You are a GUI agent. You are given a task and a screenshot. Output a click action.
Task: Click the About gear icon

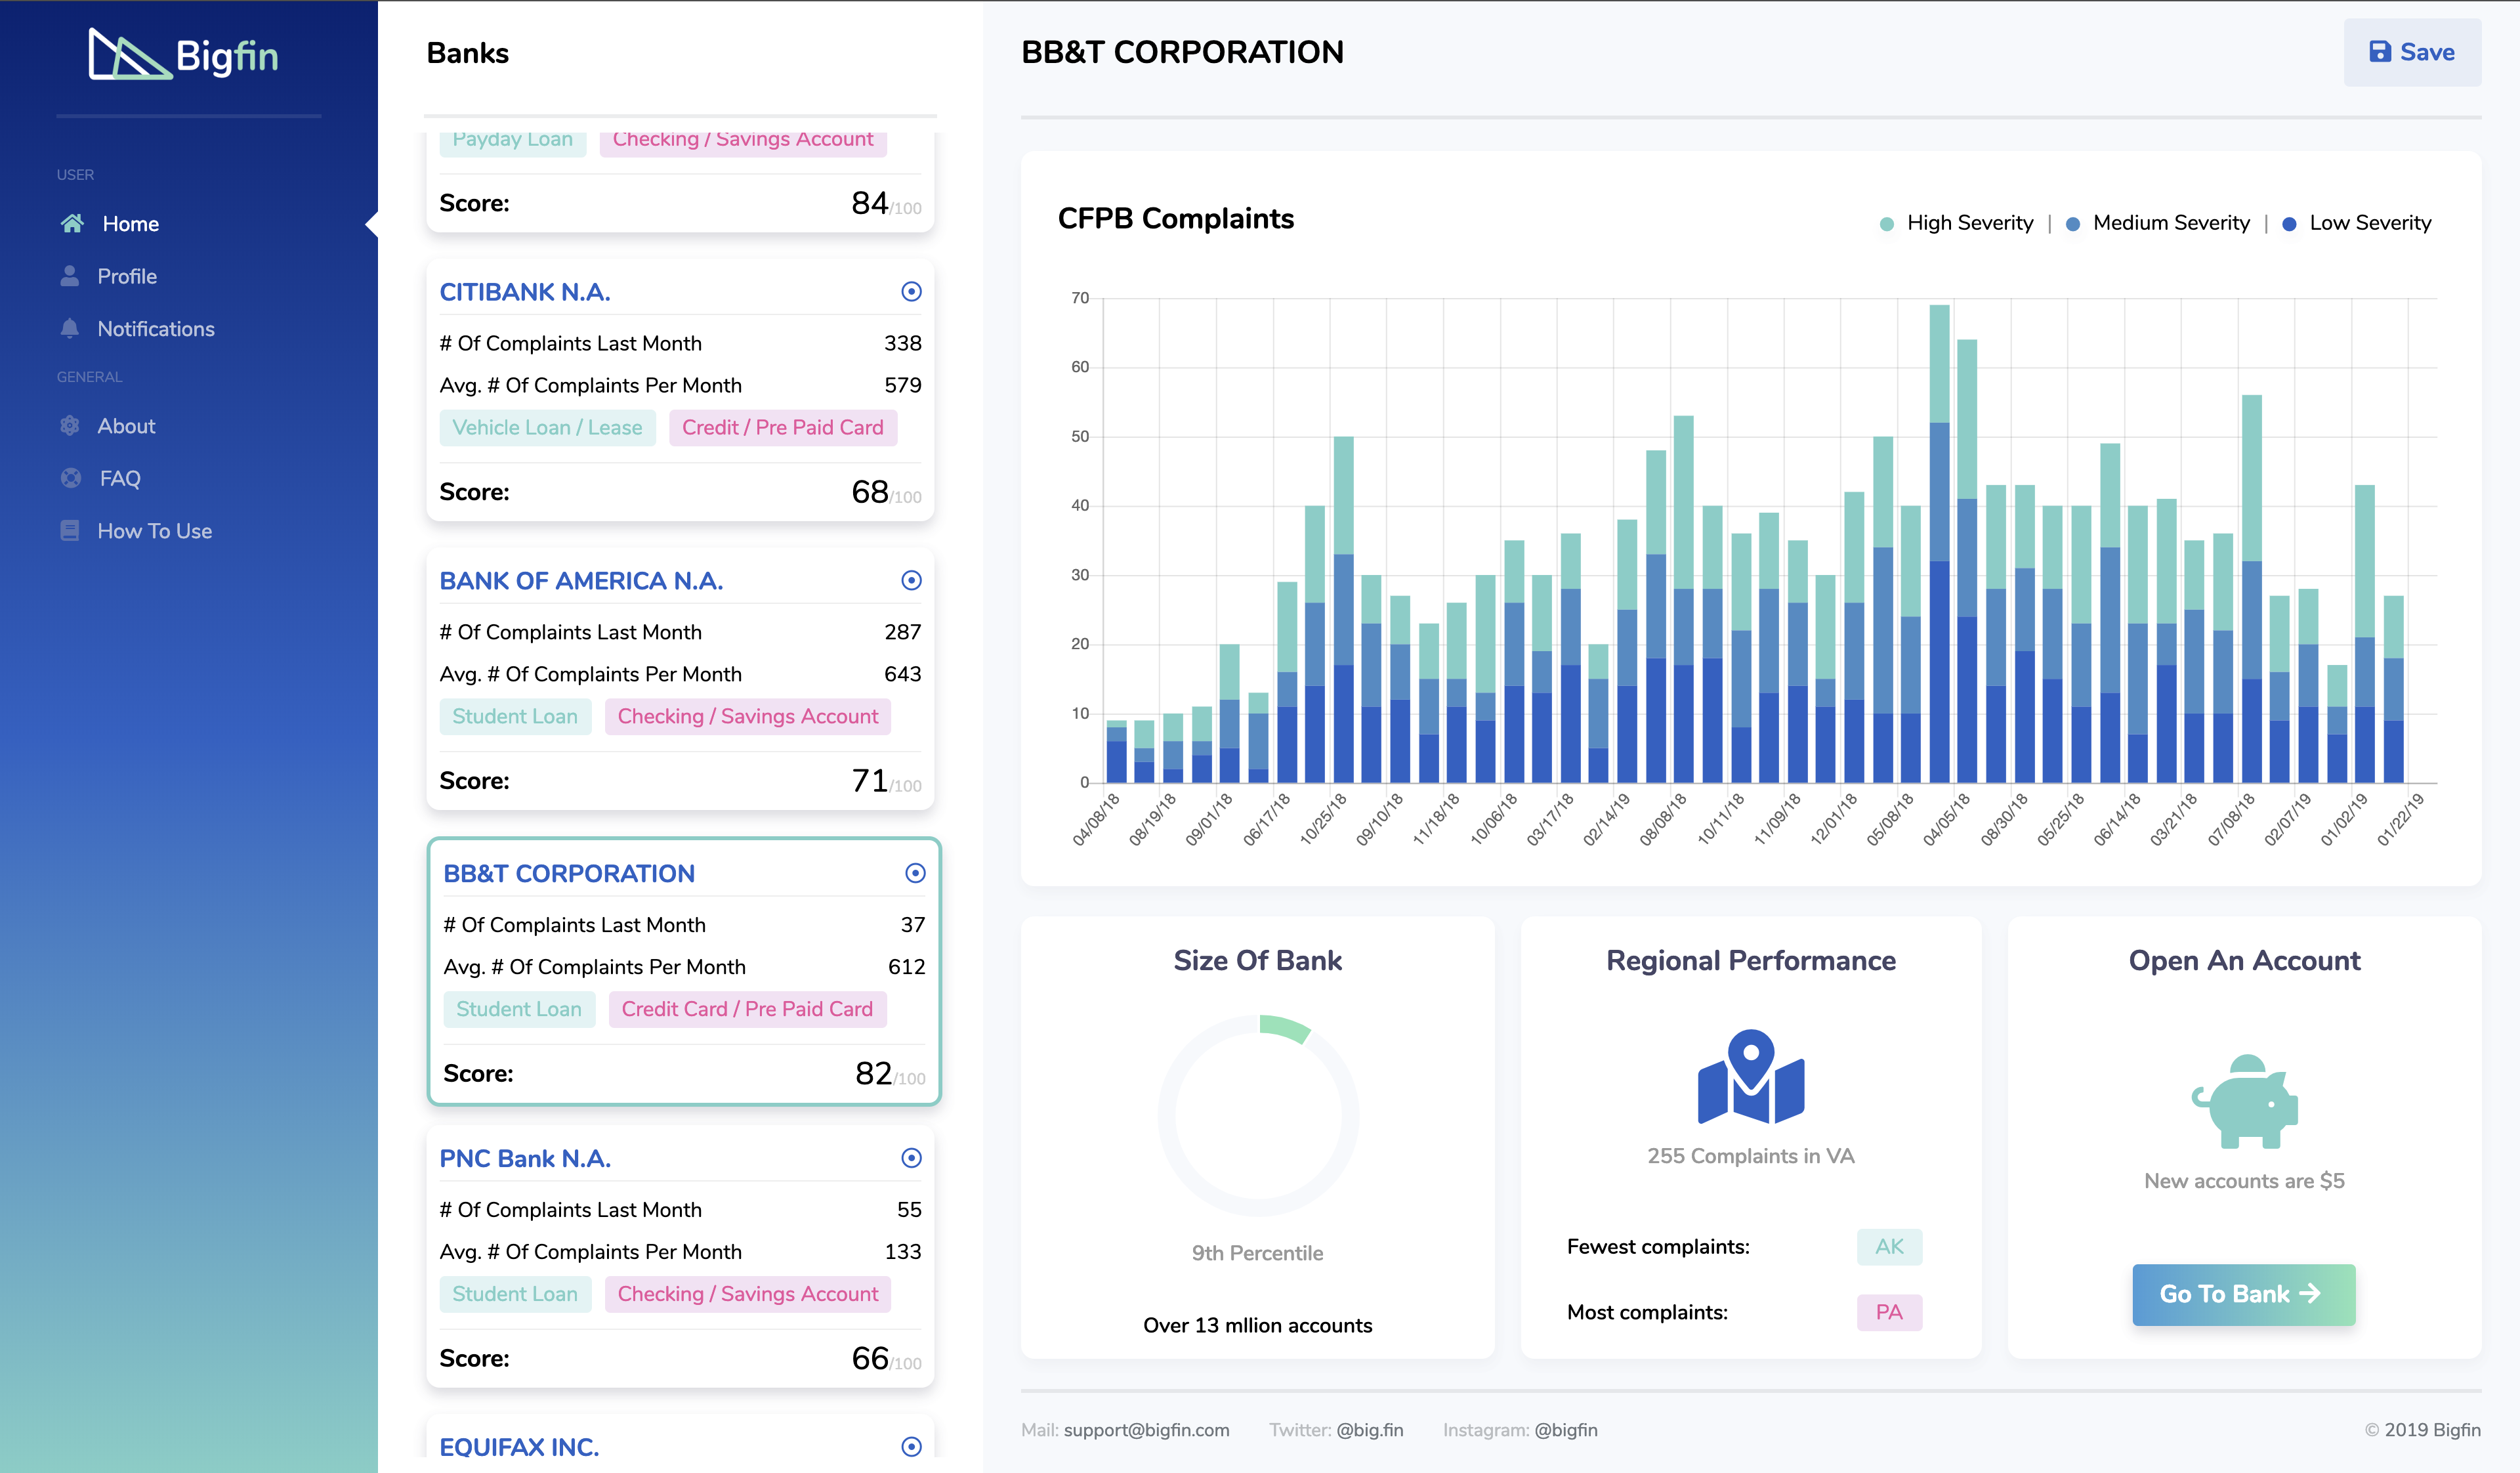tap(69, 426)
